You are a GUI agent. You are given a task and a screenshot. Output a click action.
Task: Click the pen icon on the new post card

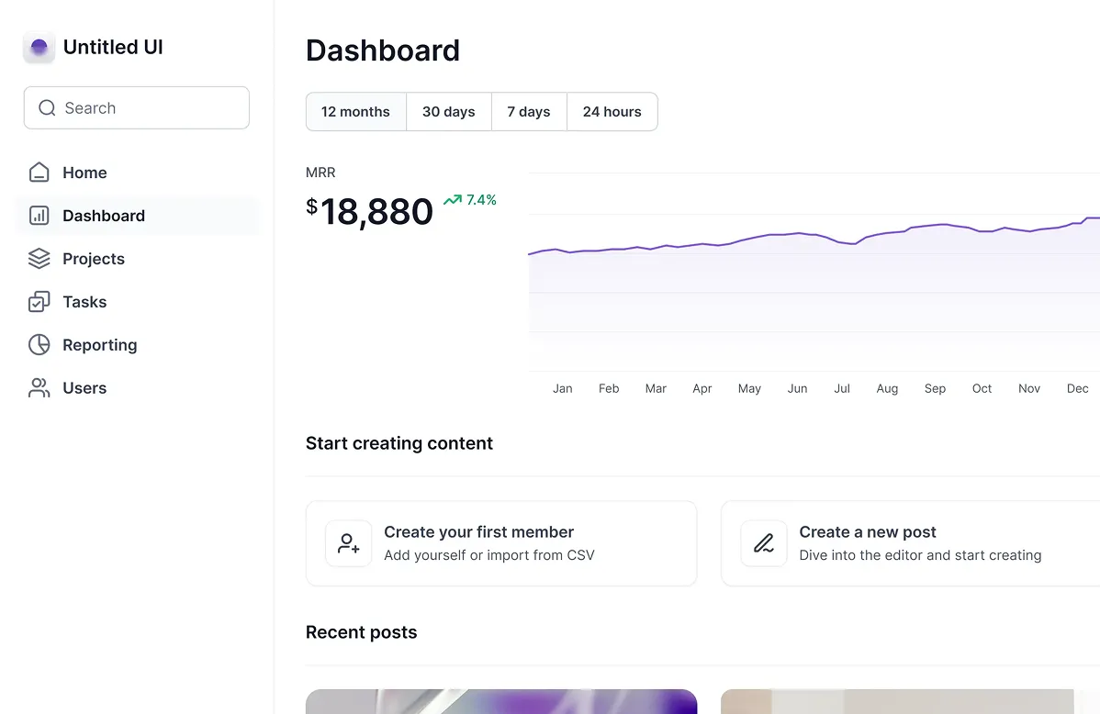click(x=764, y=543)
